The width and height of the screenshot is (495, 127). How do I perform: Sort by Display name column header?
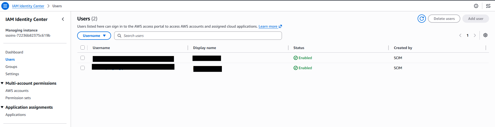click(205, 48)
